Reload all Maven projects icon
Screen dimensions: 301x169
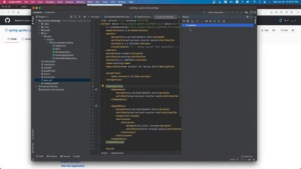184,21
